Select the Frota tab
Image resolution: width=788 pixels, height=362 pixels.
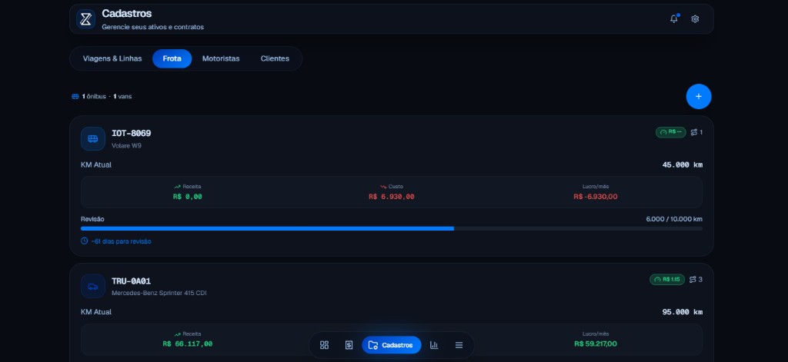(172, 58)
